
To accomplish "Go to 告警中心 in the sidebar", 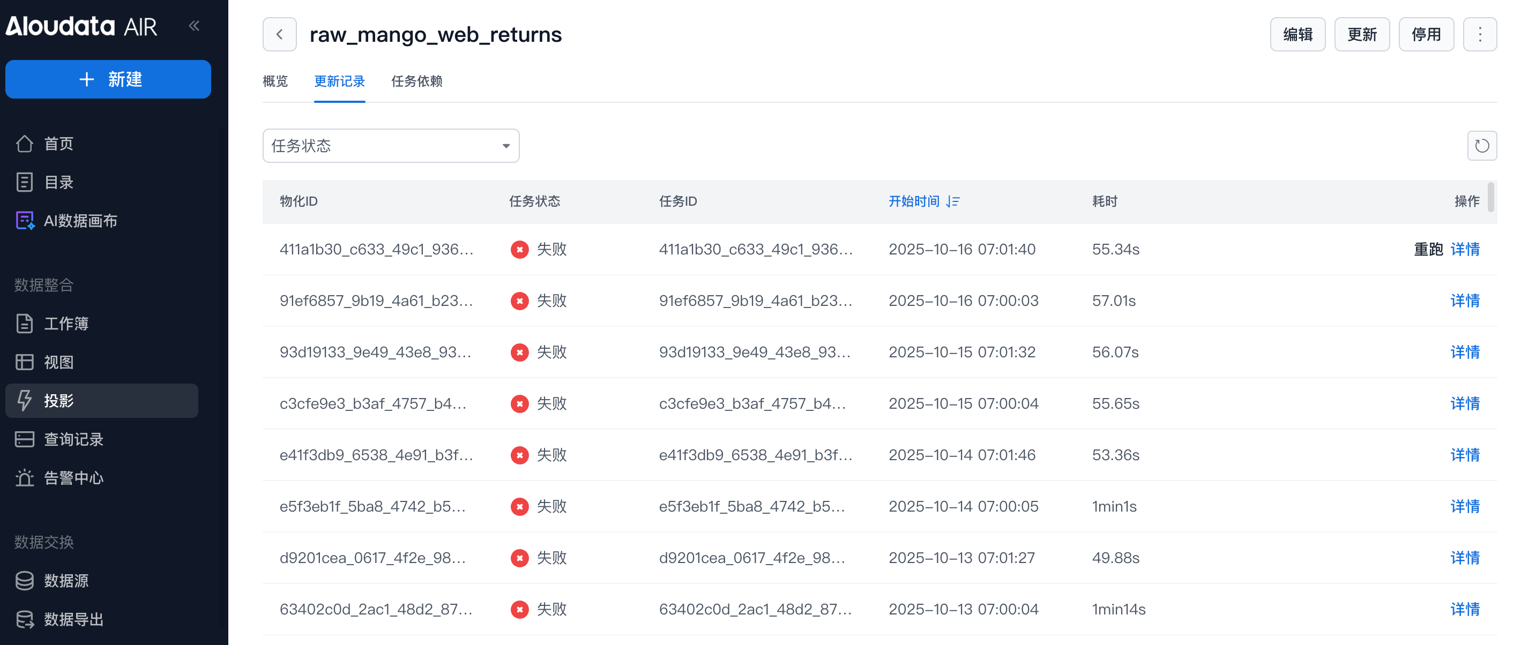I will point(73,477).
